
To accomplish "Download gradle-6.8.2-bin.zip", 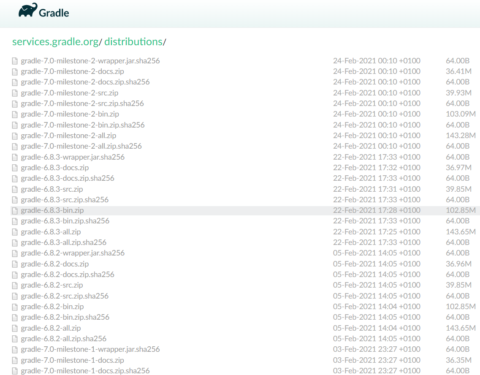I will click(x=52, y=307).
